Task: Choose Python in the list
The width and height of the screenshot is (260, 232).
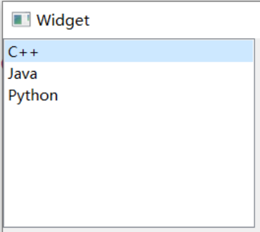Action: click(129, 95)
